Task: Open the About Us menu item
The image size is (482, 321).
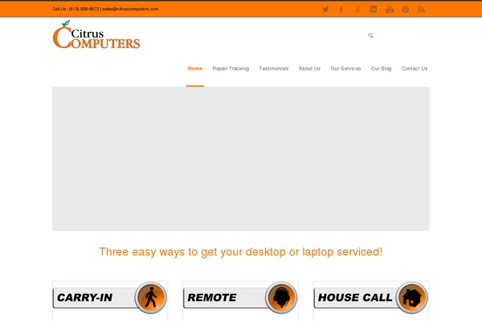Action: point(309,68)
